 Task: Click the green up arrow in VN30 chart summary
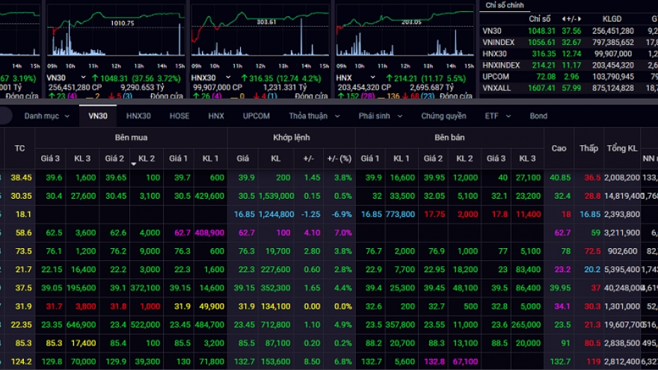pyautogui.click(x=95, y=77)
